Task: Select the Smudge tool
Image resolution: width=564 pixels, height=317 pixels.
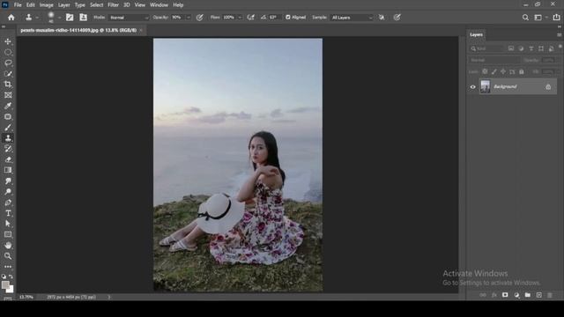Action: pyautogui.click(x=8, y=181)
